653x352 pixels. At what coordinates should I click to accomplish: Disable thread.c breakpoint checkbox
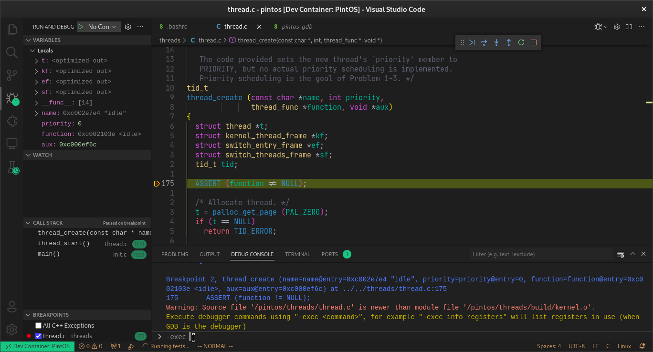[x=39, y=336]
